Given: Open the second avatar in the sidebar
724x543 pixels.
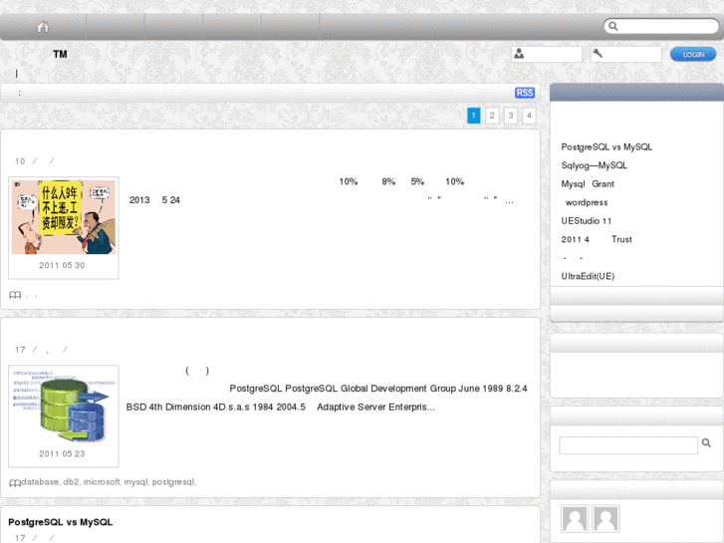Looking at the screenshot, I should (605, 518).
